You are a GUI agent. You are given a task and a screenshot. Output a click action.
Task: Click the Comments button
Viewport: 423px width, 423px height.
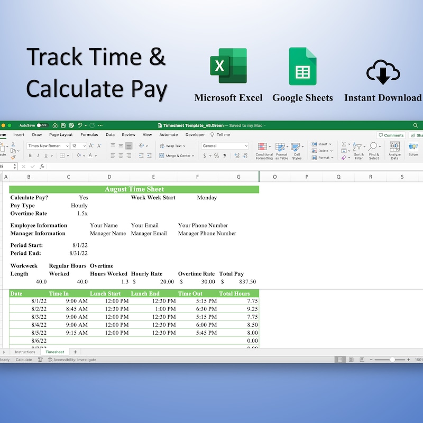pos(391,135)
